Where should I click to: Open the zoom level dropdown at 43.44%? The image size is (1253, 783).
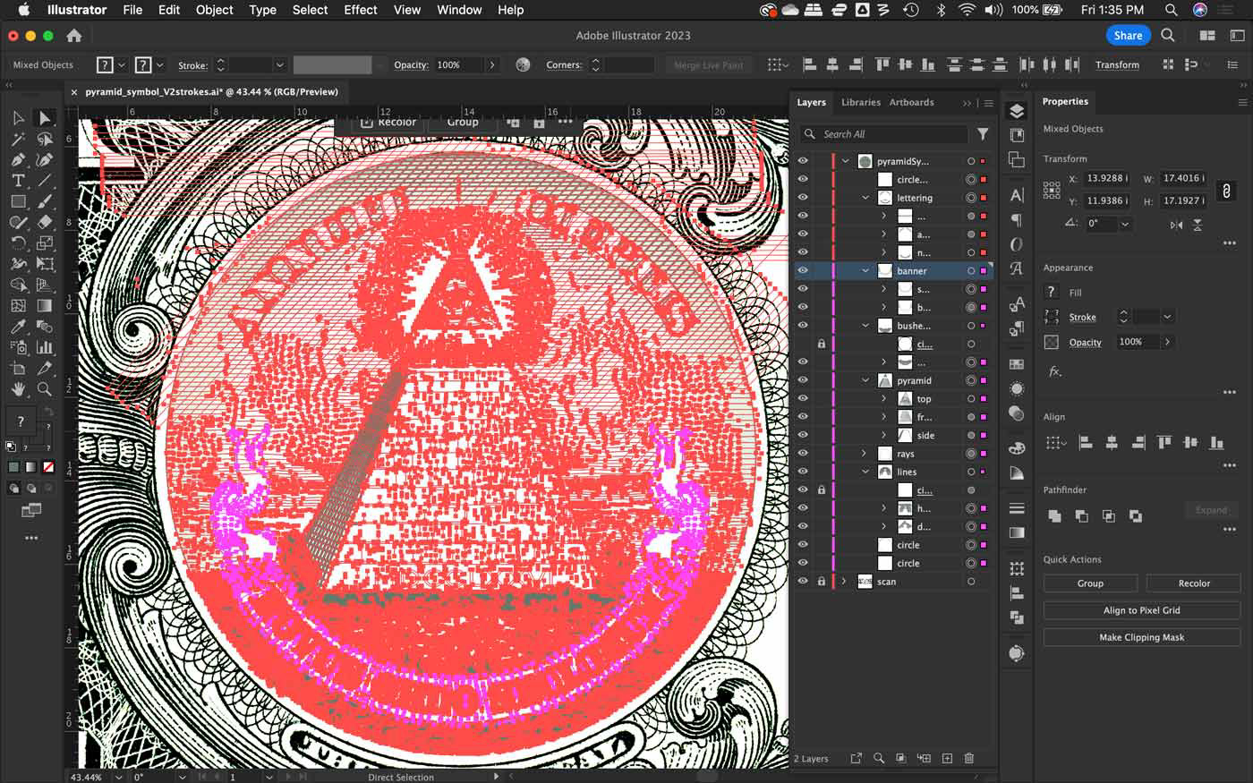click(x=119, y=777)
